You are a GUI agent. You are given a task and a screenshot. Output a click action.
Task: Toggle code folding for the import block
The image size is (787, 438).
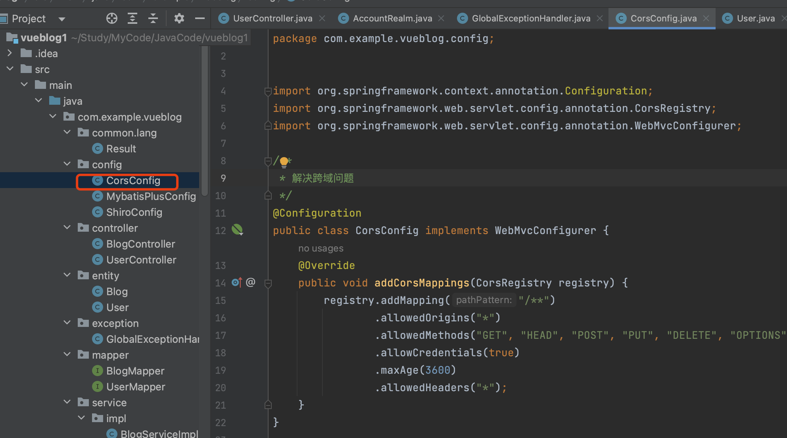(268, 91)
